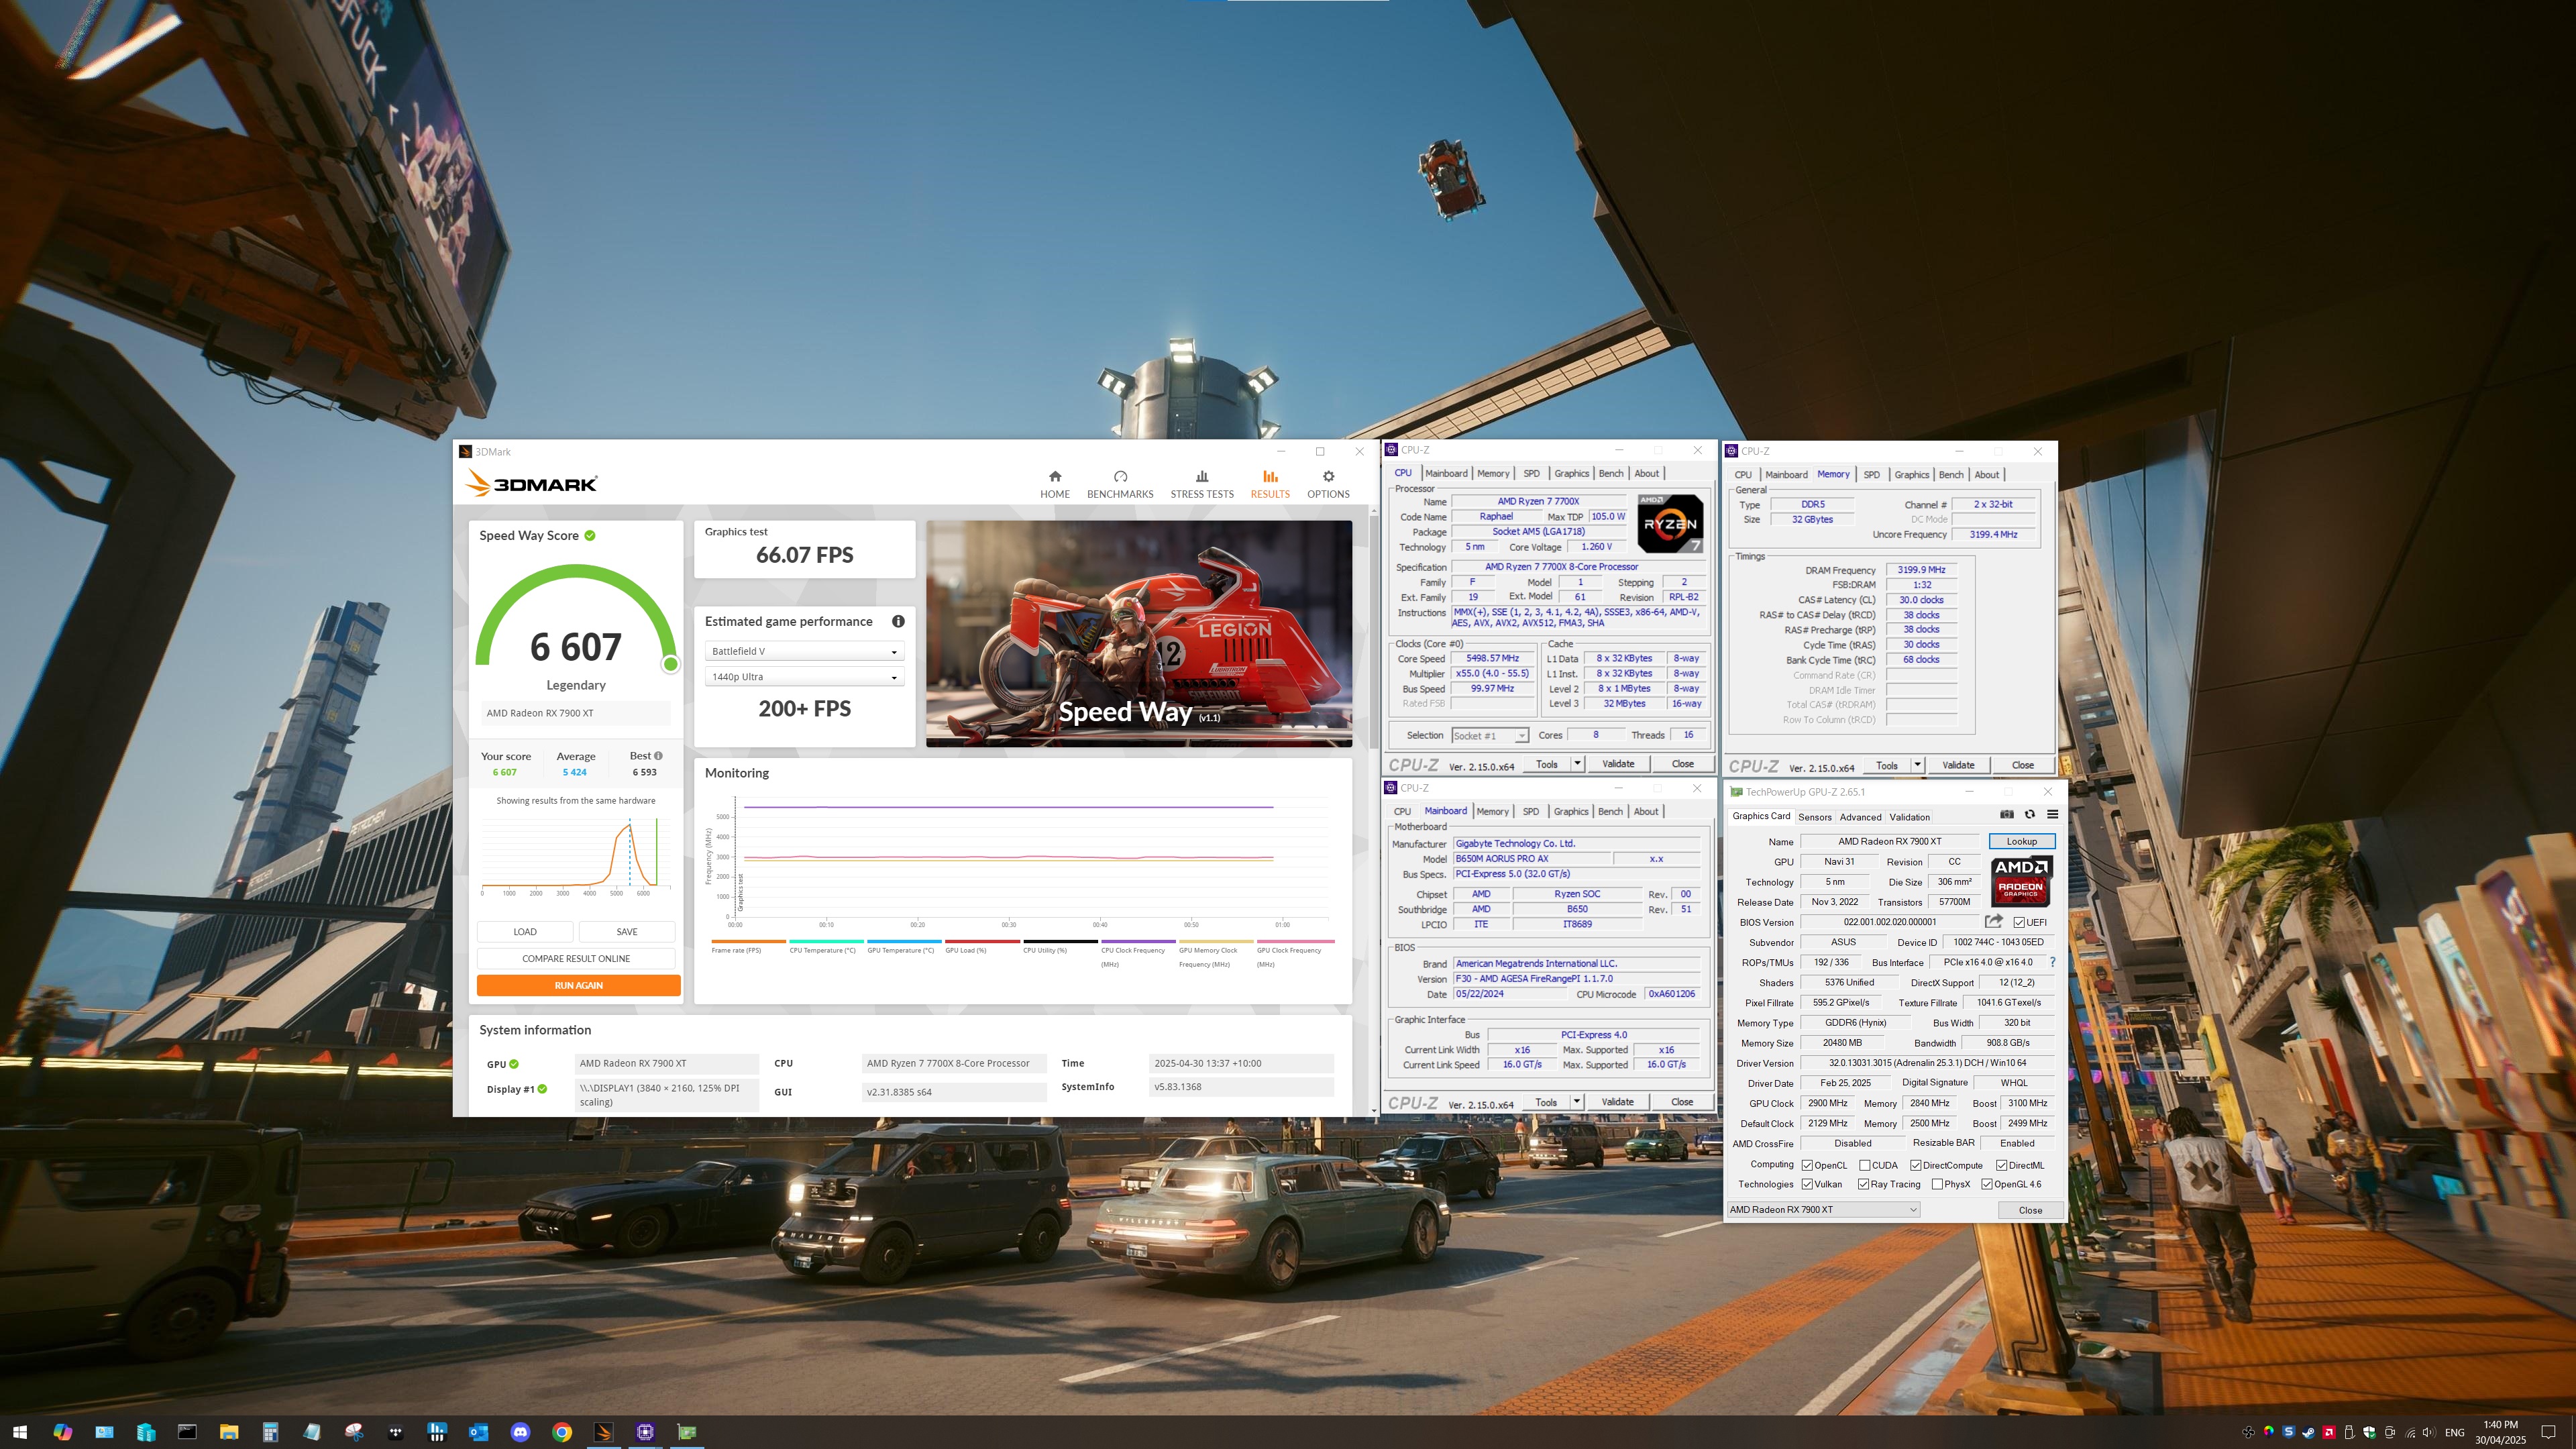Click the AMD Software tray icon
2576x1449 pixels.
2329,1432
